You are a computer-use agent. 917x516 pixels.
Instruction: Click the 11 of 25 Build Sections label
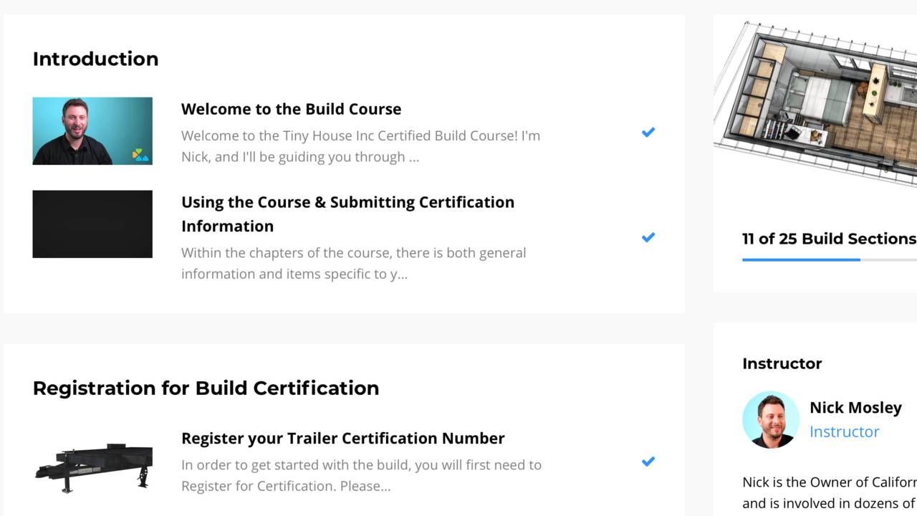[829, 239]
